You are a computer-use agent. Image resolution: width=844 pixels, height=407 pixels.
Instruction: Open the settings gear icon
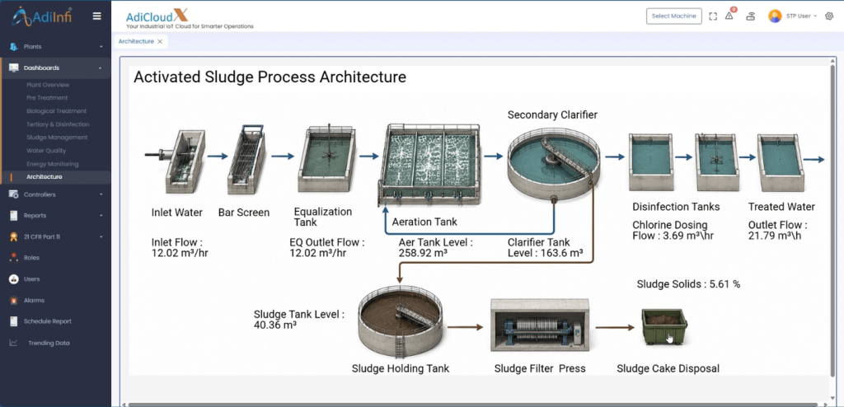(829, 16)
